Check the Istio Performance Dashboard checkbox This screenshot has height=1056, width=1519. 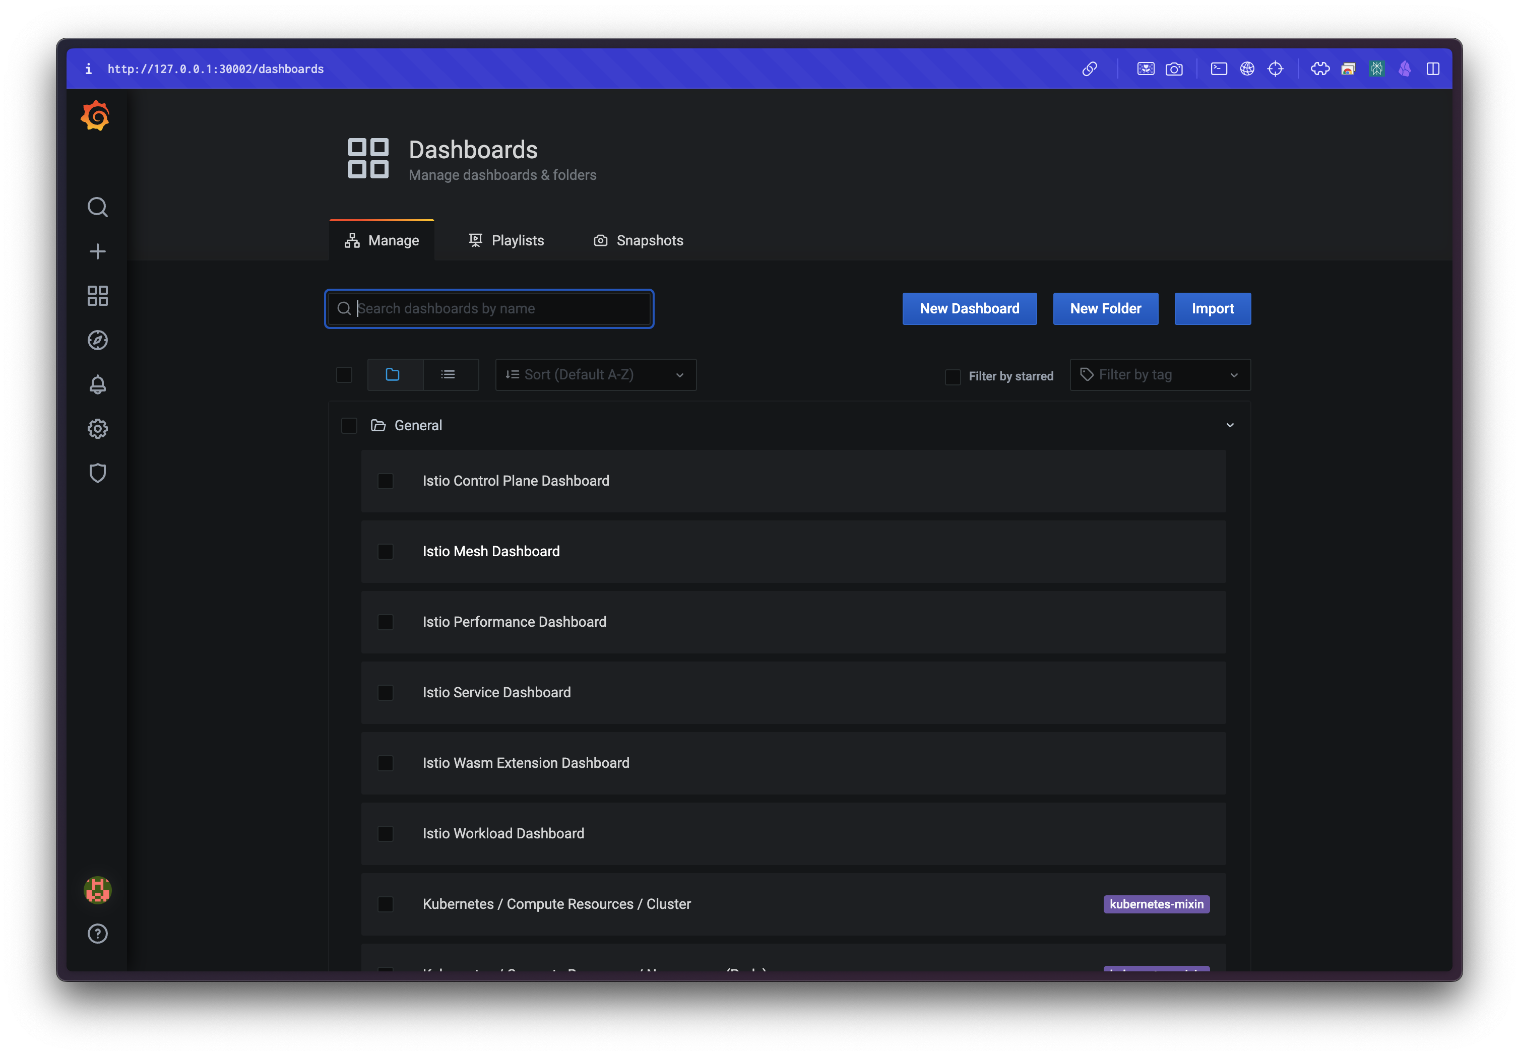click(386, 622)
